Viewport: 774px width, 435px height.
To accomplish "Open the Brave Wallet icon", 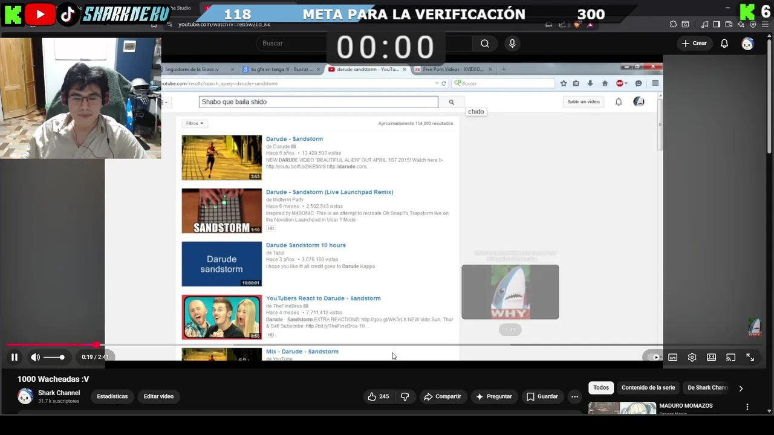I will tap(729, 25).
